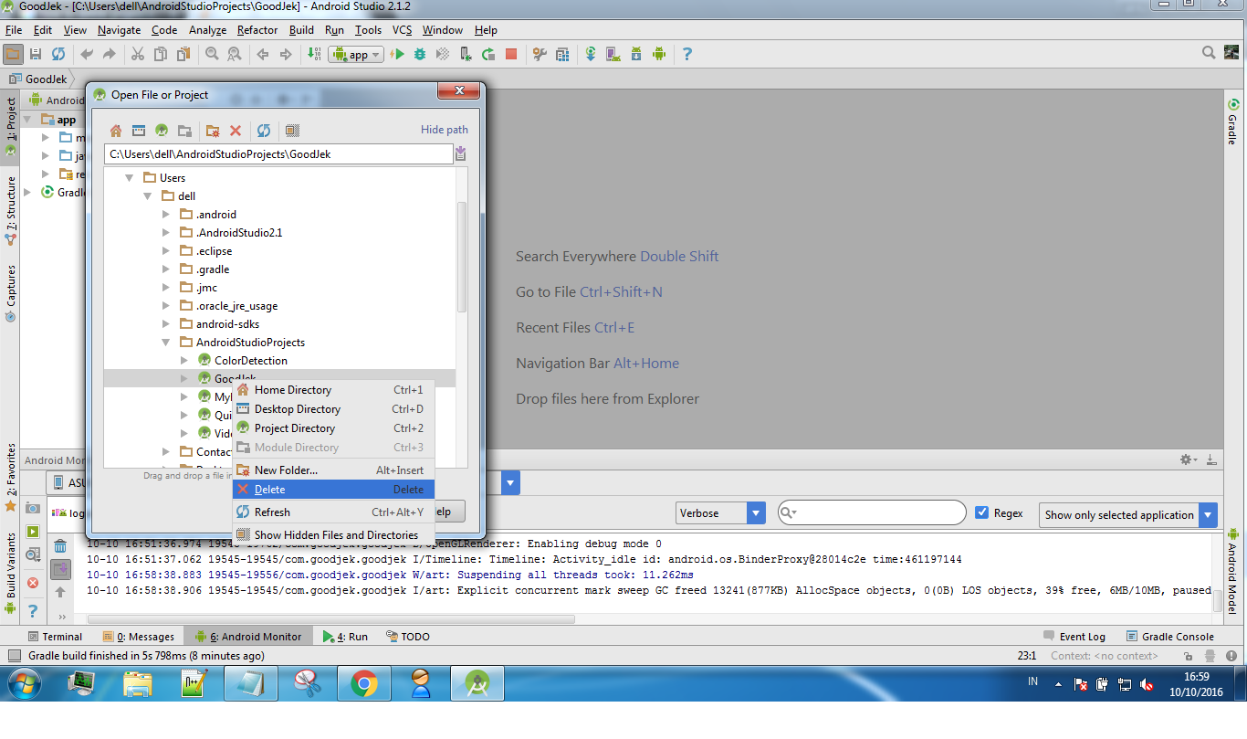Open the Refactor menu
The width and height of the screenshot is (1247, 739).
257,30
